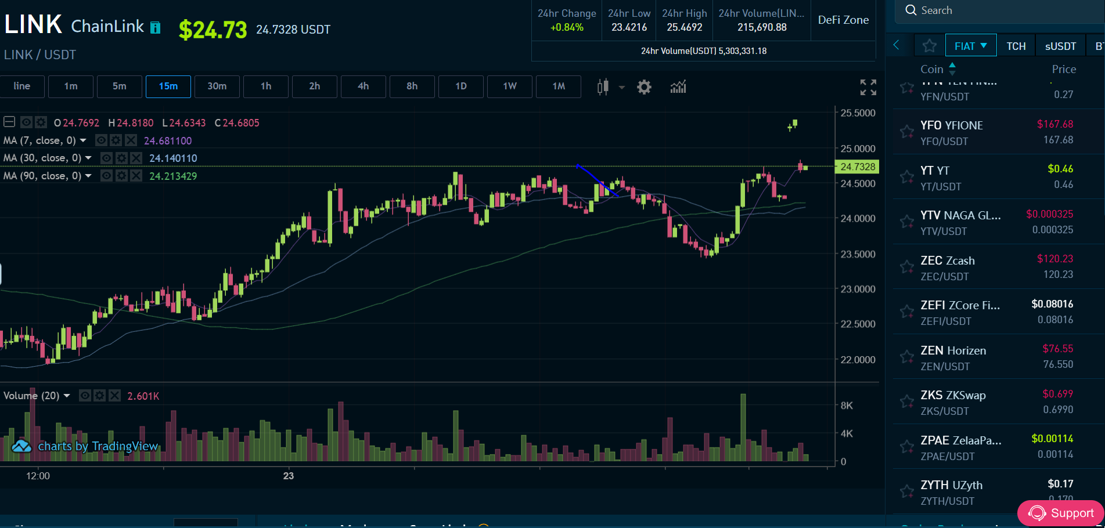Select the 8h timeframe
Viewport: 1105px width, 528px height.
(412, 86)
